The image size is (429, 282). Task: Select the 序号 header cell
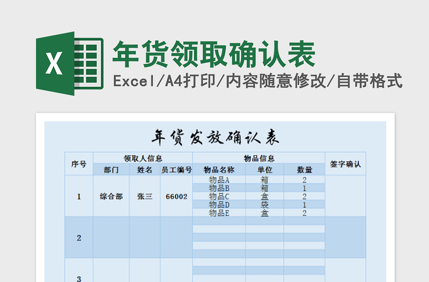(x=79, y=164)
